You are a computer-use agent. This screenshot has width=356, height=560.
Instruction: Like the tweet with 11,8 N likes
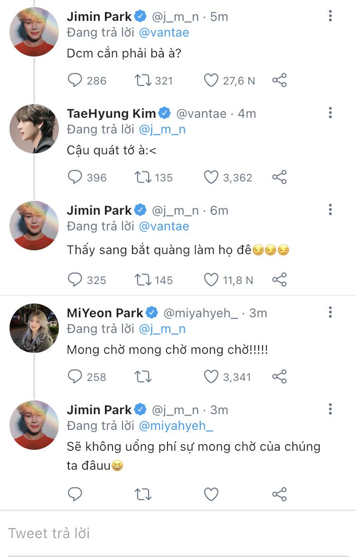211,280
